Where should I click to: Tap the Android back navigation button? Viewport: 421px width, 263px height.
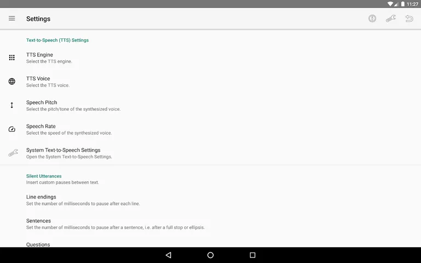point(168,255)
